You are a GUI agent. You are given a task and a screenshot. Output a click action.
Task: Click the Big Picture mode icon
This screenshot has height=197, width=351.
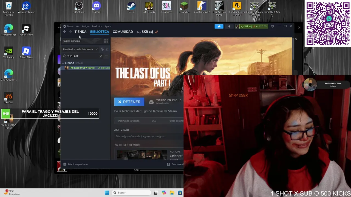tap(272, 26)
